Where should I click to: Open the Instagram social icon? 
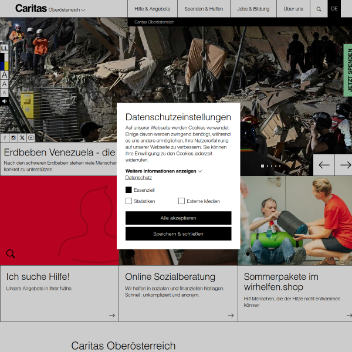[13, 138]
